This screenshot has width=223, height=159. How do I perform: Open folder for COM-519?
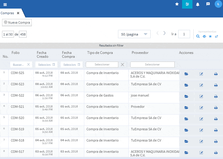pyautogui.click(x=186, y=130)
